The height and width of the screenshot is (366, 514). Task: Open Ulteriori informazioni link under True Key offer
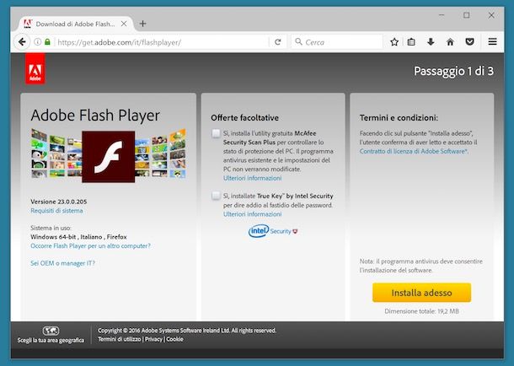click(253, 214)
